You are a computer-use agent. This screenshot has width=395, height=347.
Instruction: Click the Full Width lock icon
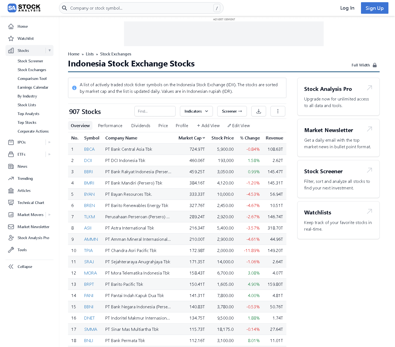(x=375, y=65)
